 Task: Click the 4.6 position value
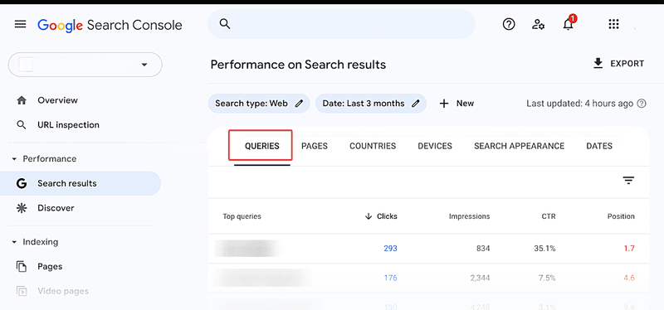coord(629,278)
